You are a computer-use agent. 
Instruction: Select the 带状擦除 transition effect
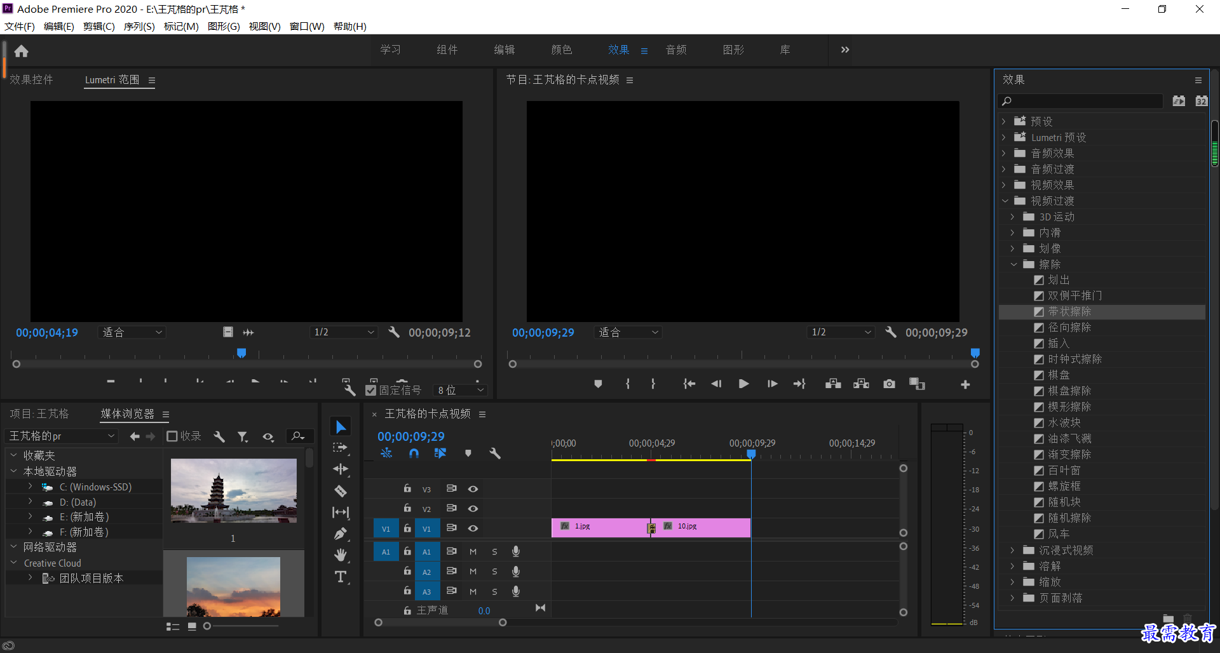click(x=1069, y=311)
